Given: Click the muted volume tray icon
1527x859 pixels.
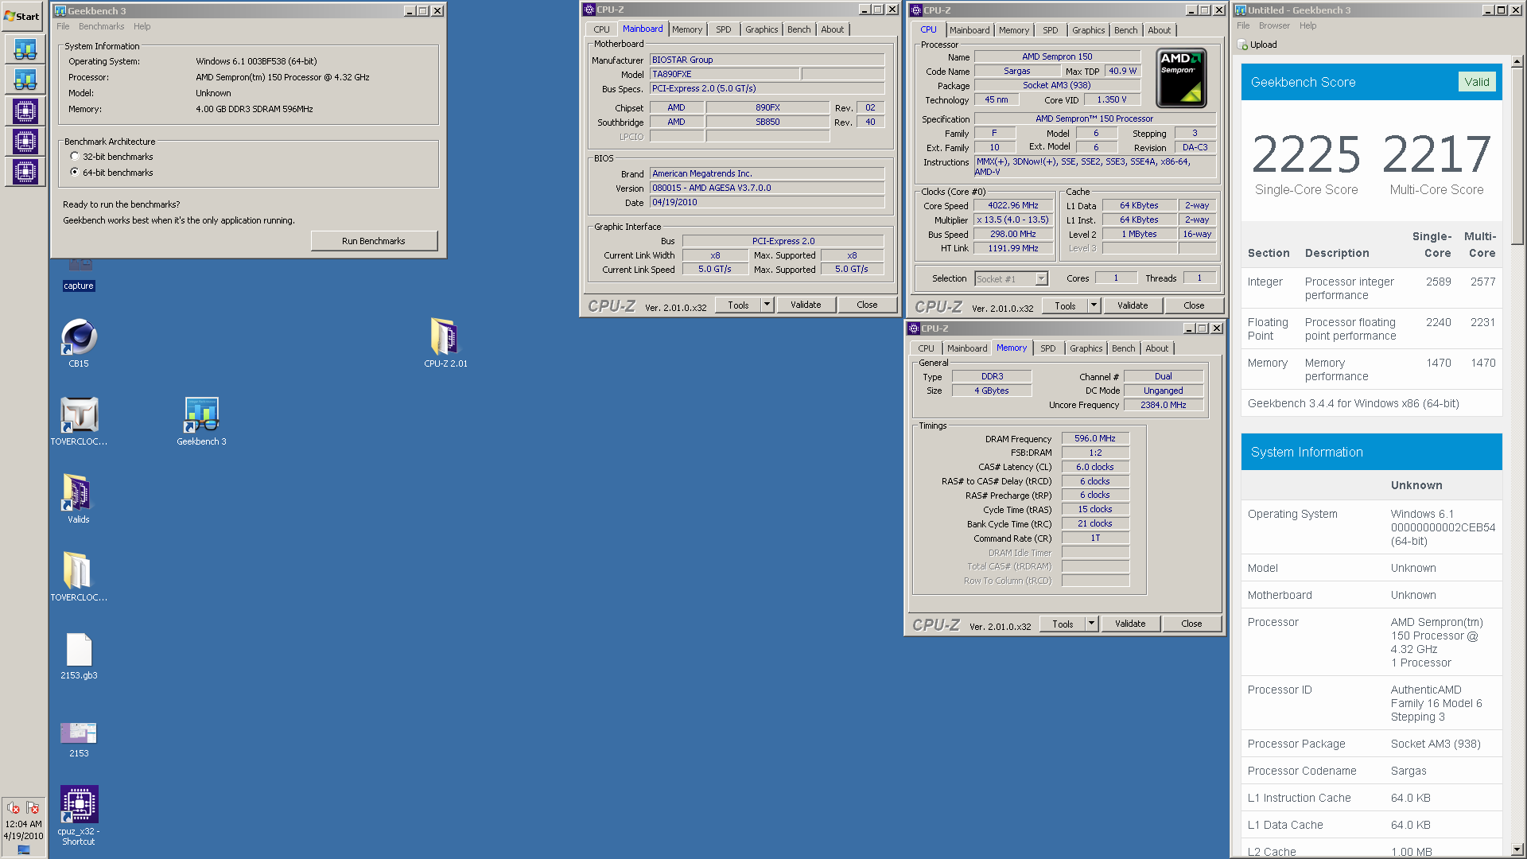Looking at the screenshot, I should click(14, 808).
